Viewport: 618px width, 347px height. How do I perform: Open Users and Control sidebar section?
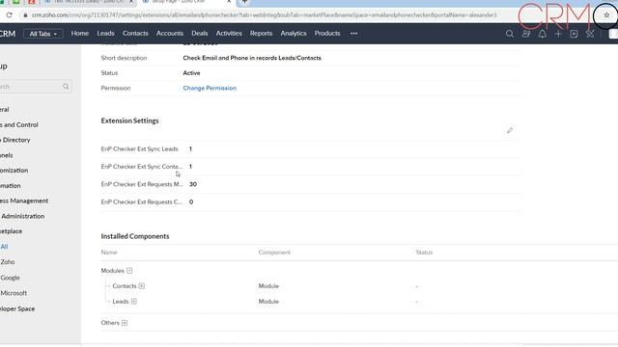point(19,124)
